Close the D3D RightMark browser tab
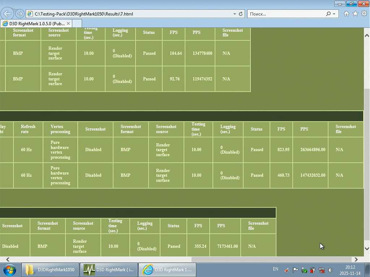 pyautogui.click(x=68, y=23)
